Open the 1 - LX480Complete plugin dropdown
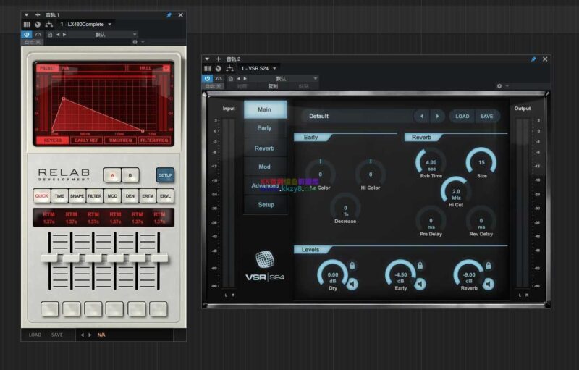This screenshot has height=370, width=579. pyautogui.click(x=85, y=25)
